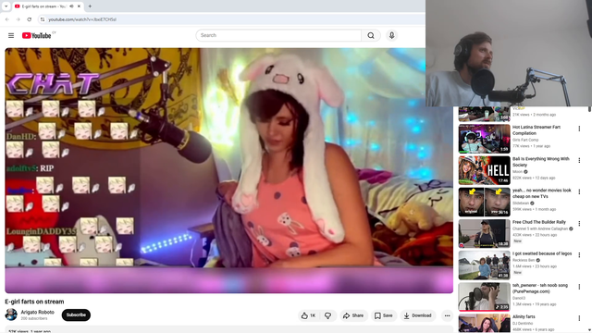This screenshot has width=592, height=333.
Task: Open Alinity farts video thumbnail
Action: [x=485, y=323]
